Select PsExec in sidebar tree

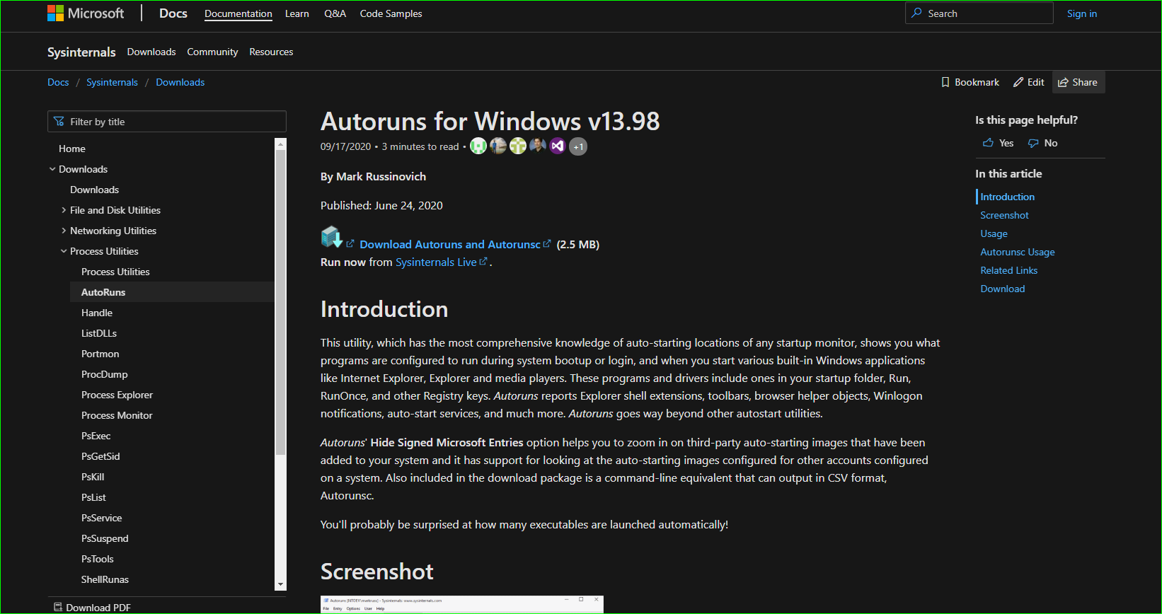96,436
